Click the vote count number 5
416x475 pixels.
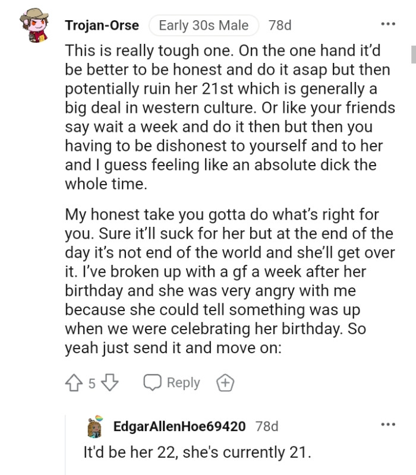point(92,384)
